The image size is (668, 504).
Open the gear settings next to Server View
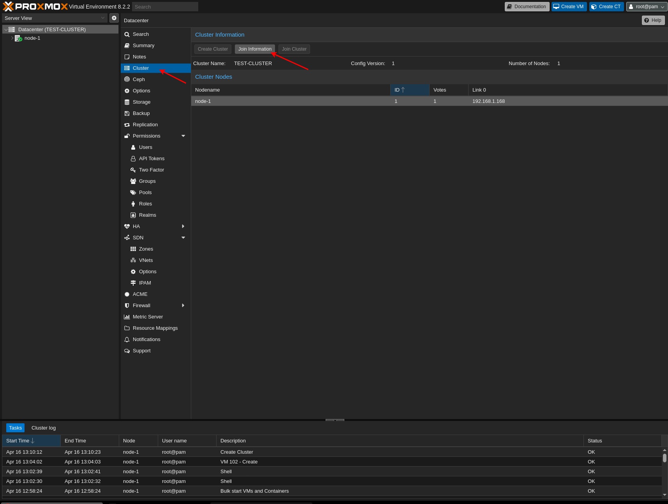(114, 18)
